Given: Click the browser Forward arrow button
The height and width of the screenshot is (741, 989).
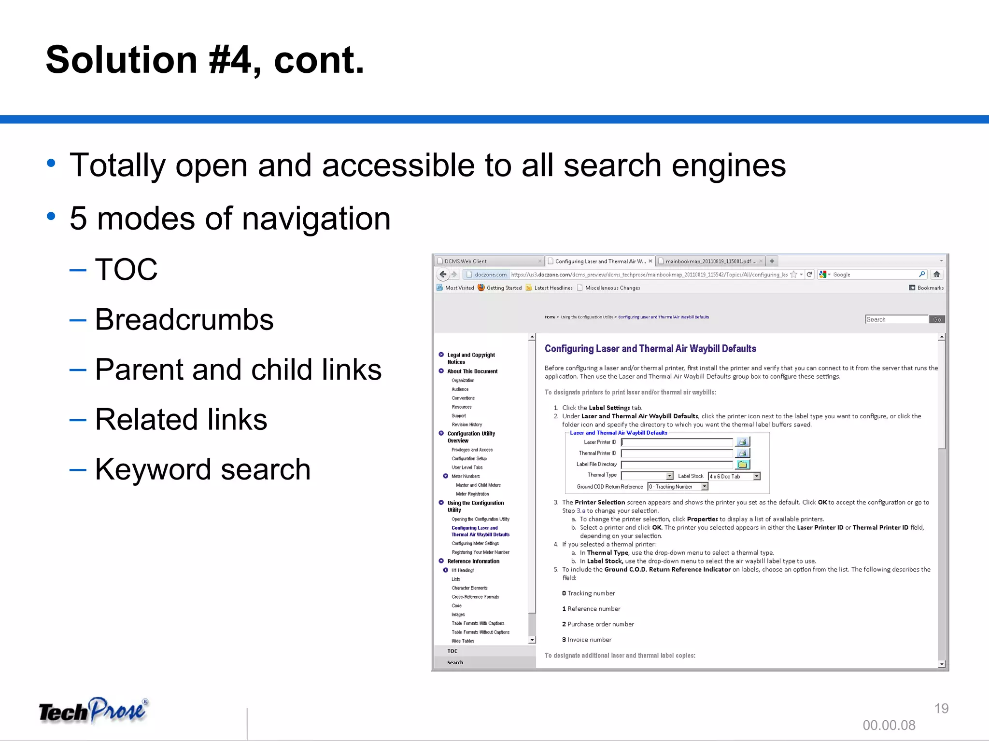Looking at the screenshot, I should (454, 274).
